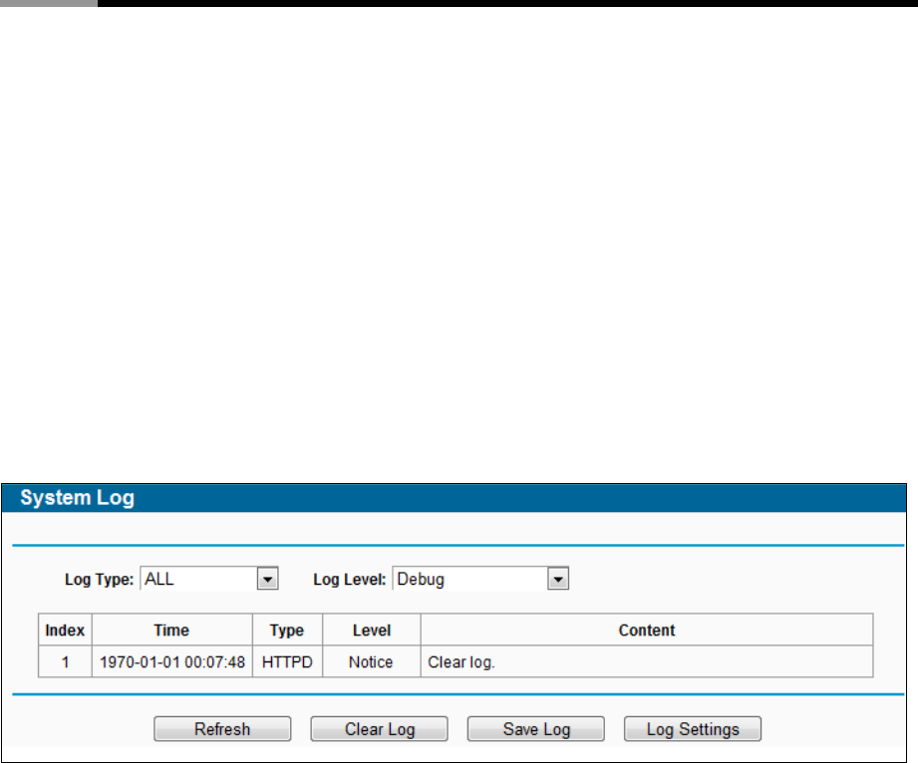Select the Content column header
Screen dimensions: 918x763
[647, 631]
